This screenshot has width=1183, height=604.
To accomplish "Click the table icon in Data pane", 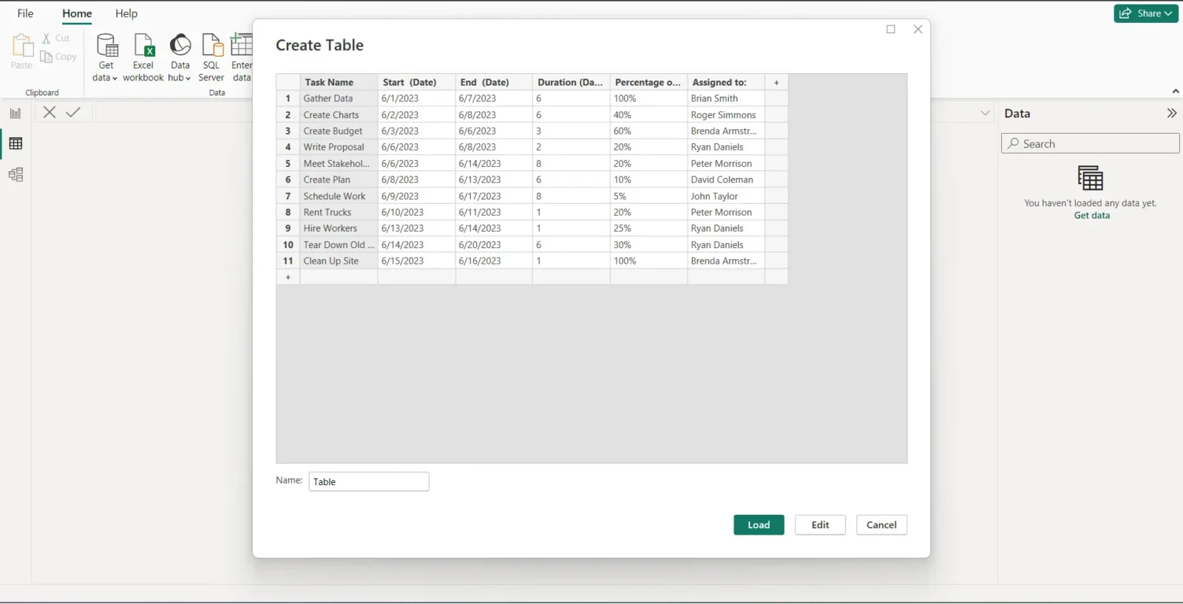I will point(1091,178).
